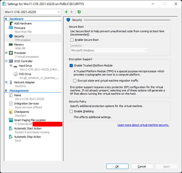Click 'Restart if previously running' subtext

click(32, 132)
